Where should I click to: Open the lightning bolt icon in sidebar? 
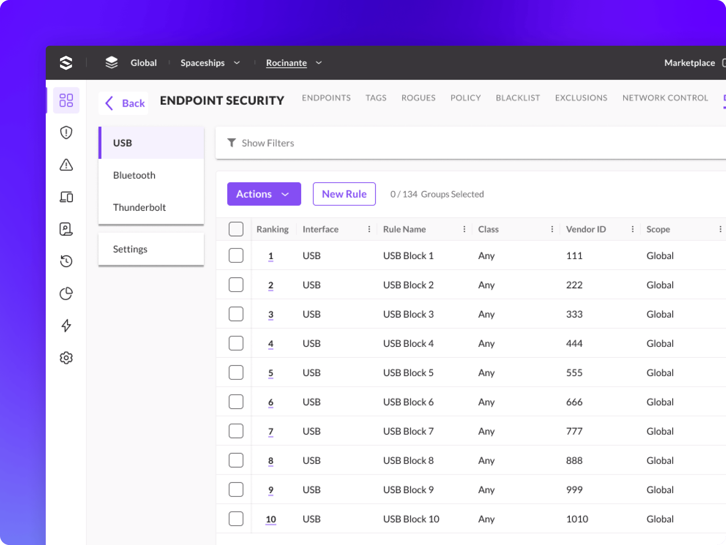[66, 325]
